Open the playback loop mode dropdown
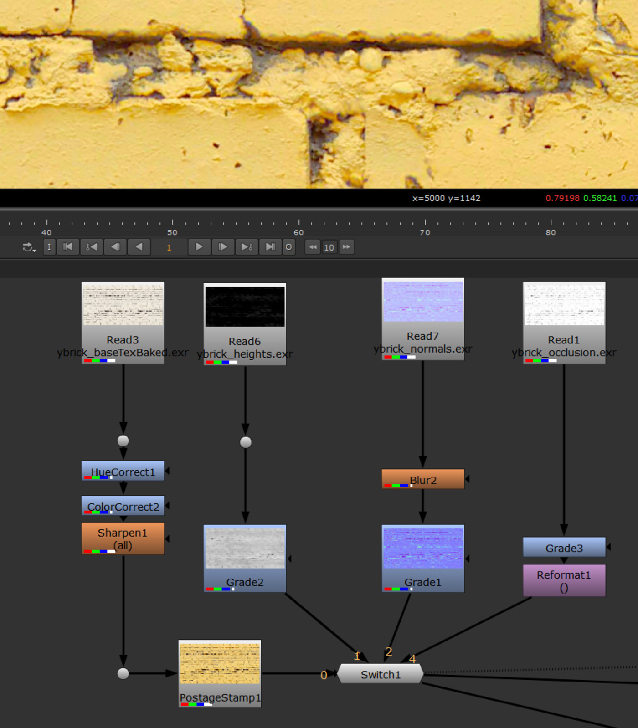Image resolution: width=638 pixels, height=728 pixels. tap(29, 247)
